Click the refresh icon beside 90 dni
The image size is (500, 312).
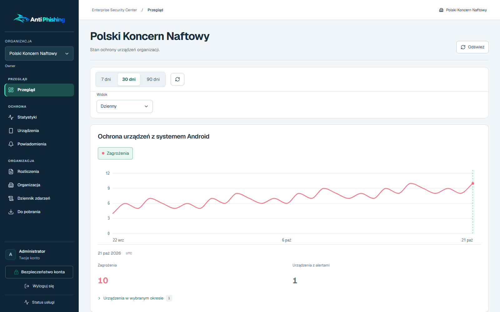tap(177, 79)
